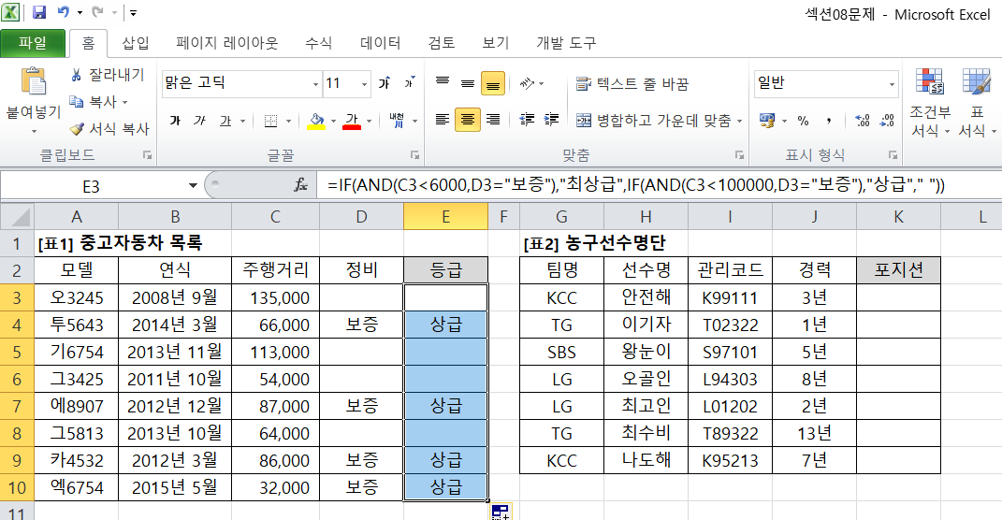Expand the Name Box dropdown arrow
The width and height of the screenshot is (1002, 520).
(193, 186)
